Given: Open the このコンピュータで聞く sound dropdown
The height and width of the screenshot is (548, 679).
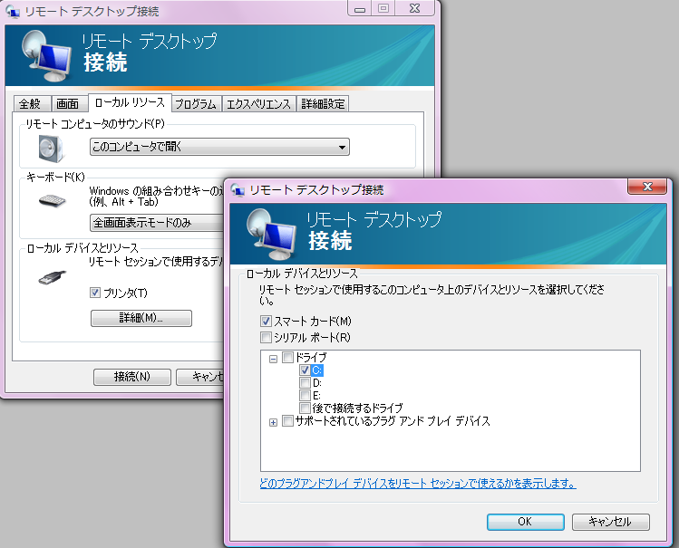Looking at the screenshot, I should click(219, 147).
